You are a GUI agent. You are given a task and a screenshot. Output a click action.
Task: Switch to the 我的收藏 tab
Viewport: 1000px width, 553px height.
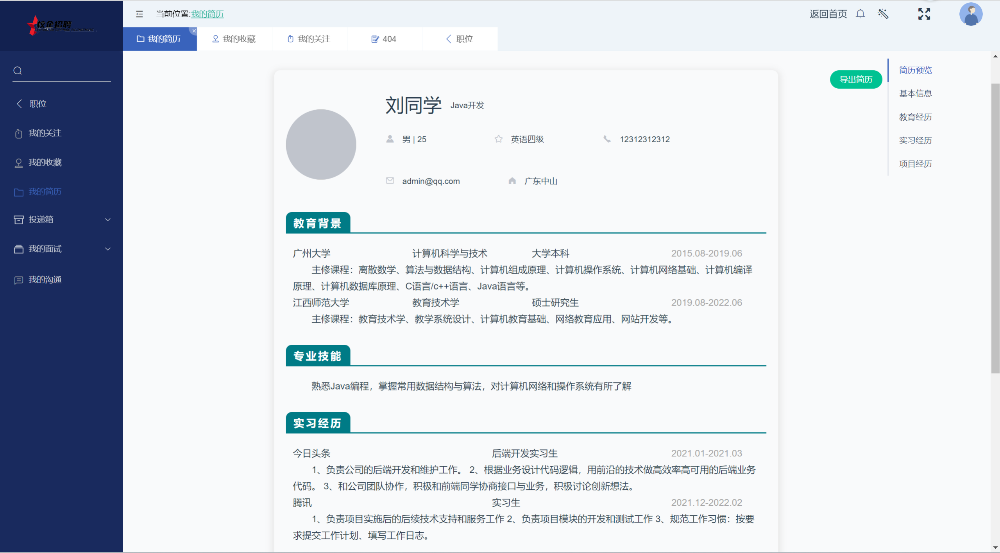point(234,39)
